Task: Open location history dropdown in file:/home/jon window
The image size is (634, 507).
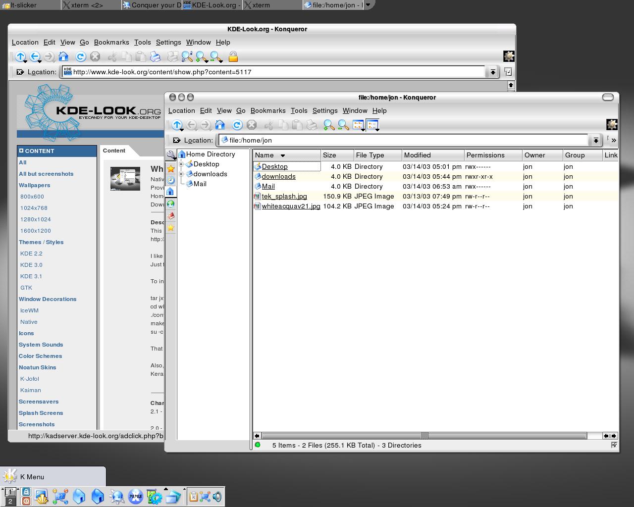Action: tap(596, 140)
